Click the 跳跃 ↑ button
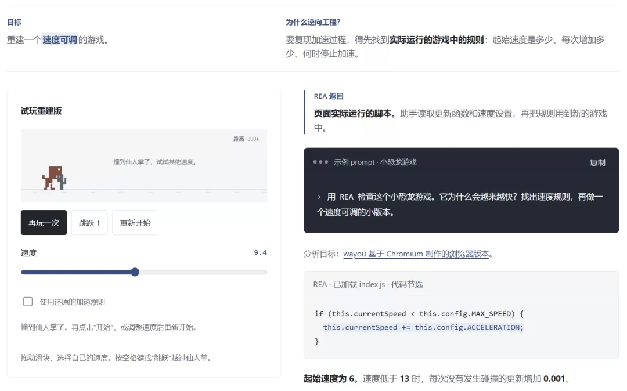Image resolution: width=627 pixels, height=391 pixels. pyautogui.click(x=89, y=222)
